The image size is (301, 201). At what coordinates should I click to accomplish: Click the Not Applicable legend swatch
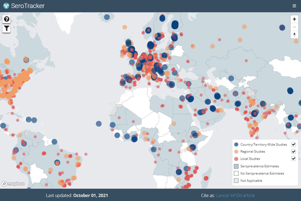pos(237,180)
